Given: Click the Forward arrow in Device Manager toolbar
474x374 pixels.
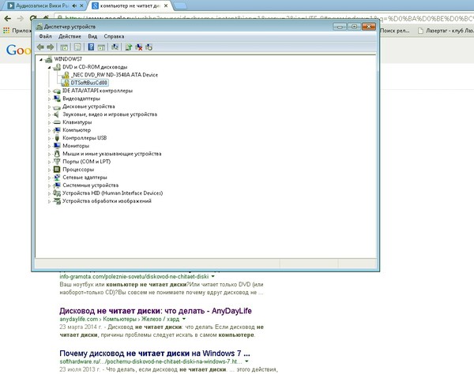Looking at the screenshot, I should 51,47.
